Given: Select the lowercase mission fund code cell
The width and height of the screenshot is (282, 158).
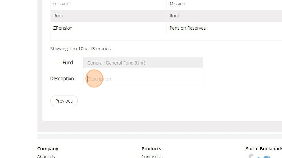Looking at the screenshot, I should pos(61,4).
